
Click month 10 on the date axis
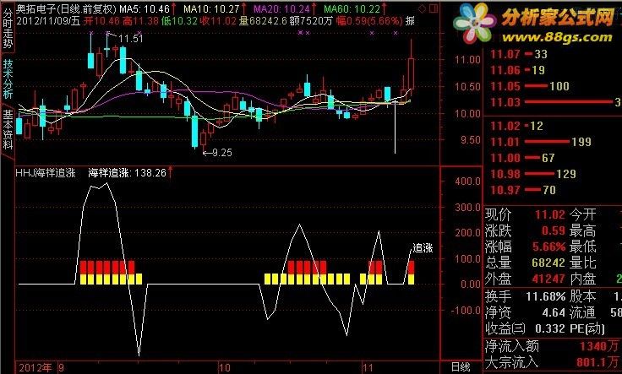pos(225,367)
